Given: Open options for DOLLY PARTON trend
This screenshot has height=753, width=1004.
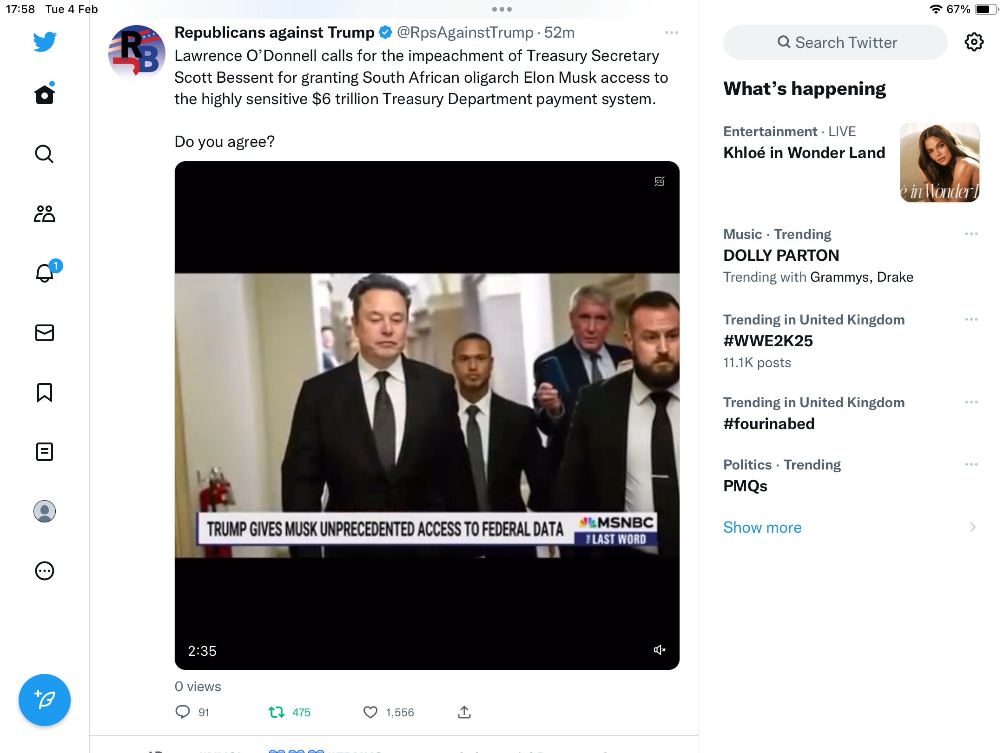Looking at the screenshot, I should tap(971, 234).
